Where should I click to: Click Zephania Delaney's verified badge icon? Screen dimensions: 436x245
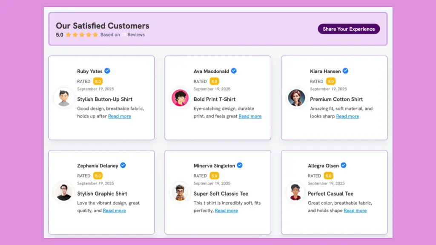(123, 165)
